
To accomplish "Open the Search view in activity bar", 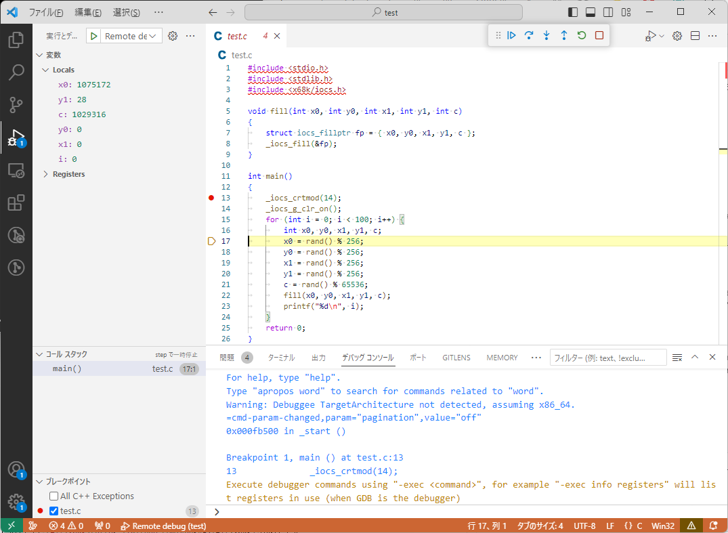I will [x=16, y=72].
